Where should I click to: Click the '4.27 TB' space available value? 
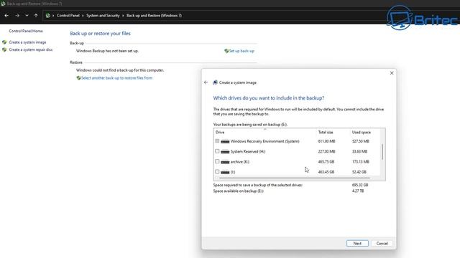(358, 191)
